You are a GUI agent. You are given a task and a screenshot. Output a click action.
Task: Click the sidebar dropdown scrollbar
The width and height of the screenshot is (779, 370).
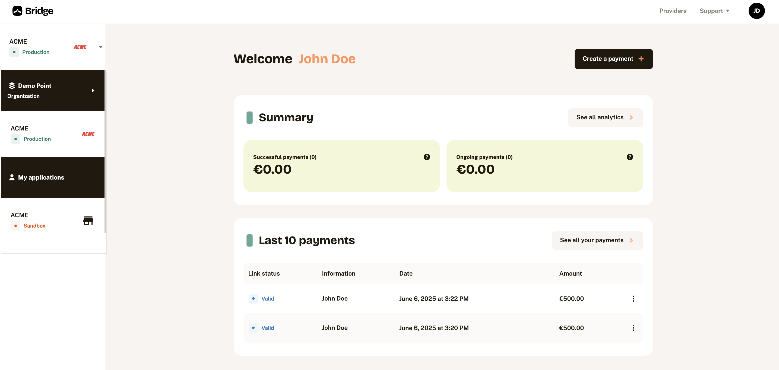pos(105,152)
